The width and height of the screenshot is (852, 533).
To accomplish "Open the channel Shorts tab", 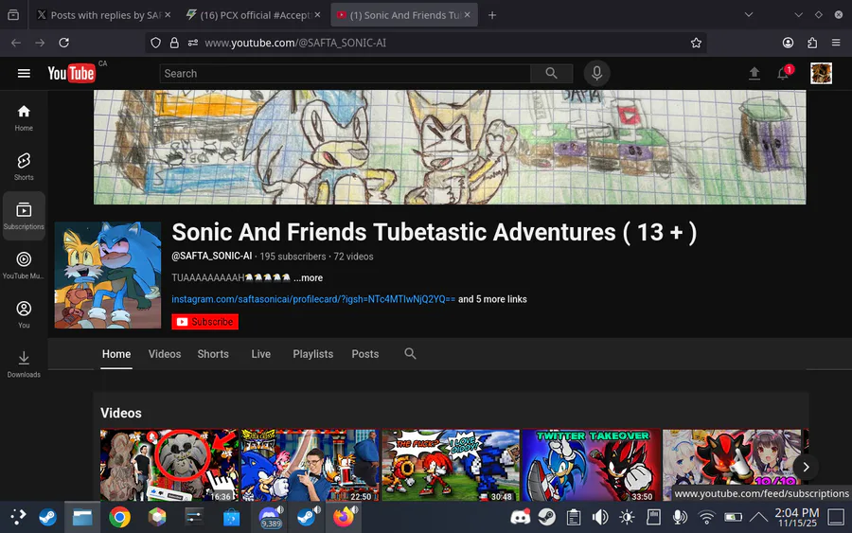I will 213,354.
